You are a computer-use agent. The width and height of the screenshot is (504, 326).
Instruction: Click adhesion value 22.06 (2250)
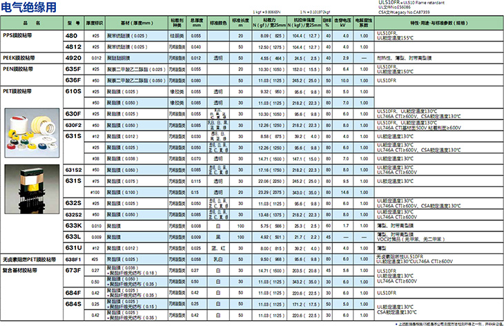[x=271, y=182]
